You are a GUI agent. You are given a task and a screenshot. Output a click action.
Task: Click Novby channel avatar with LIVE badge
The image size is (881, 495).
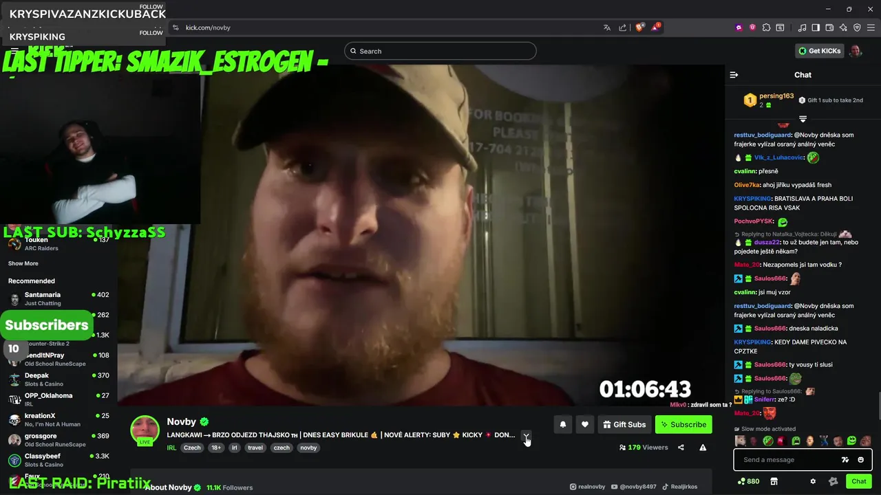pyautogui.click(x=145, y=430)
